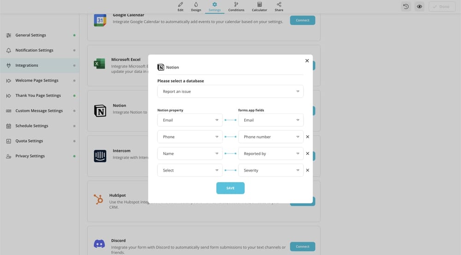This screenshot has width=461, height=255.
Task: Click the HubSpot logo icon
Action: click(x=98, y=199)
